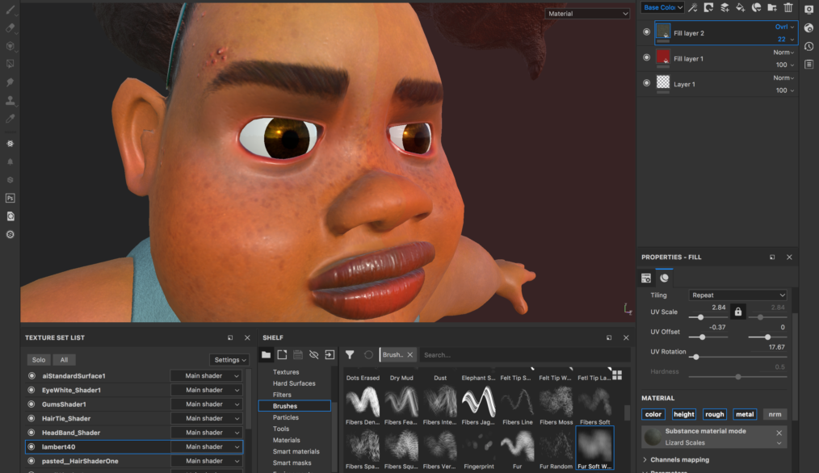Image resolution: width=819 pixels, height=473 pixels.
Task: Select the Polygon fill tool
Action: [x=10, y=64]
